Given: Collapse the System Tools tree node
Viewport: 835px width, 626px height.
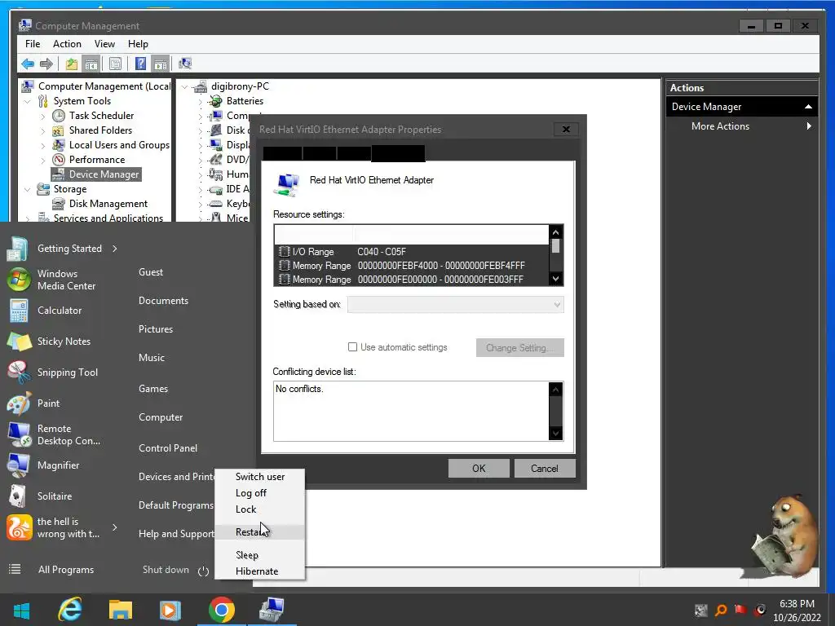Looking at the screenshot, I should (27, 101).
